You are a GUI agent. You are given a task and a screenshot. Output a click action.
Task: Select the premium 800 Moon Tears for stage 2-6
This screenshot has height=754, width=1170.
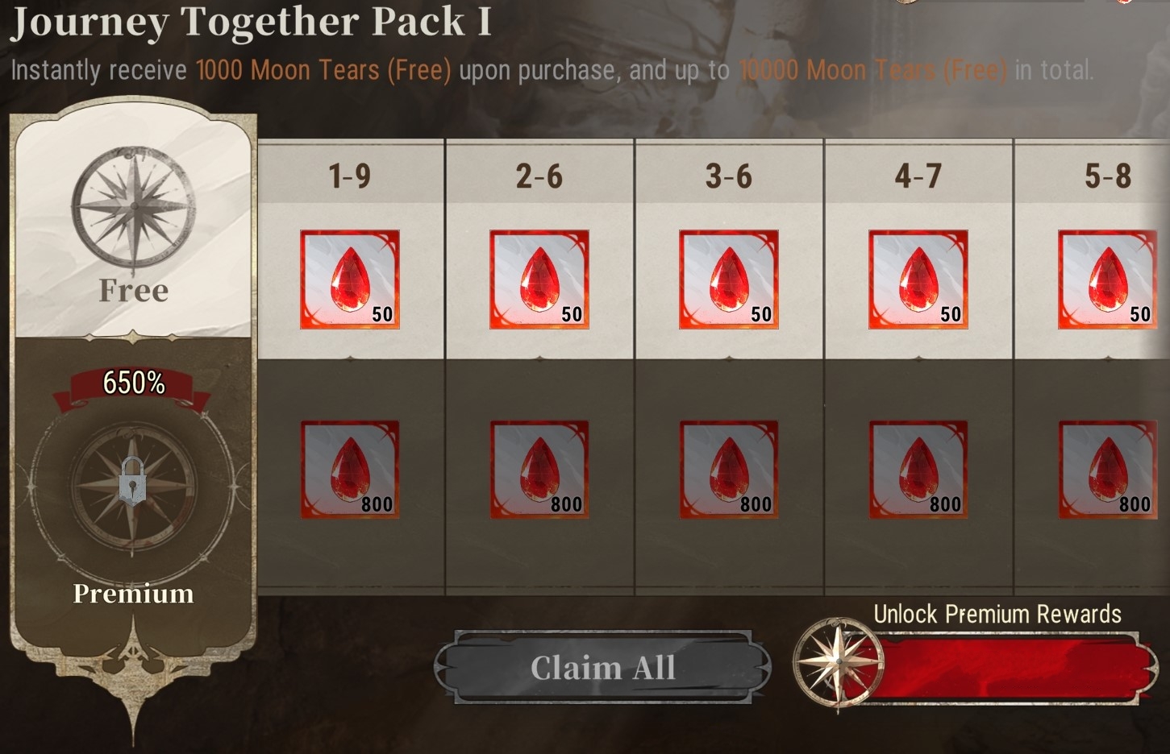click(x=539, y=470)
